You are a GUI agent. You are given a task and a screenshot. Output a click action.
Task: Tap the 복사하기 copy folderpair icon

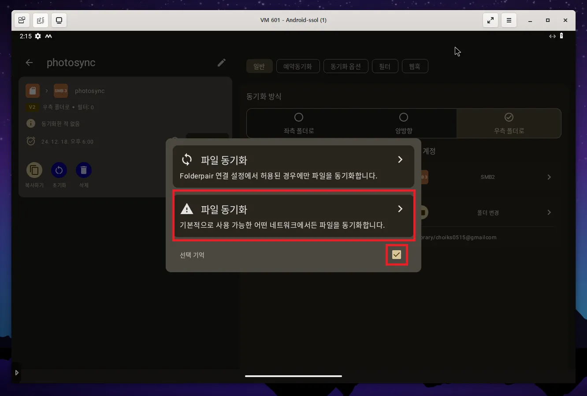(34, 170)
